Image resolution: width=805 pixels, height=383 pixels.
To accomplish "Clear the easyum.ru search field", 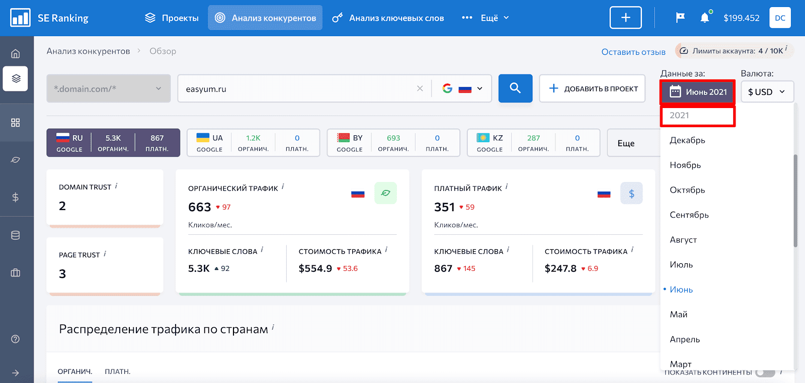I will pos(420,88).
